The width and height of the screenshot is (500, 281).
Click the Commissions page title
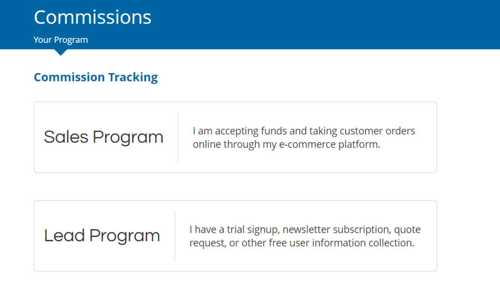pyautogui.click(x=92, y=17)
